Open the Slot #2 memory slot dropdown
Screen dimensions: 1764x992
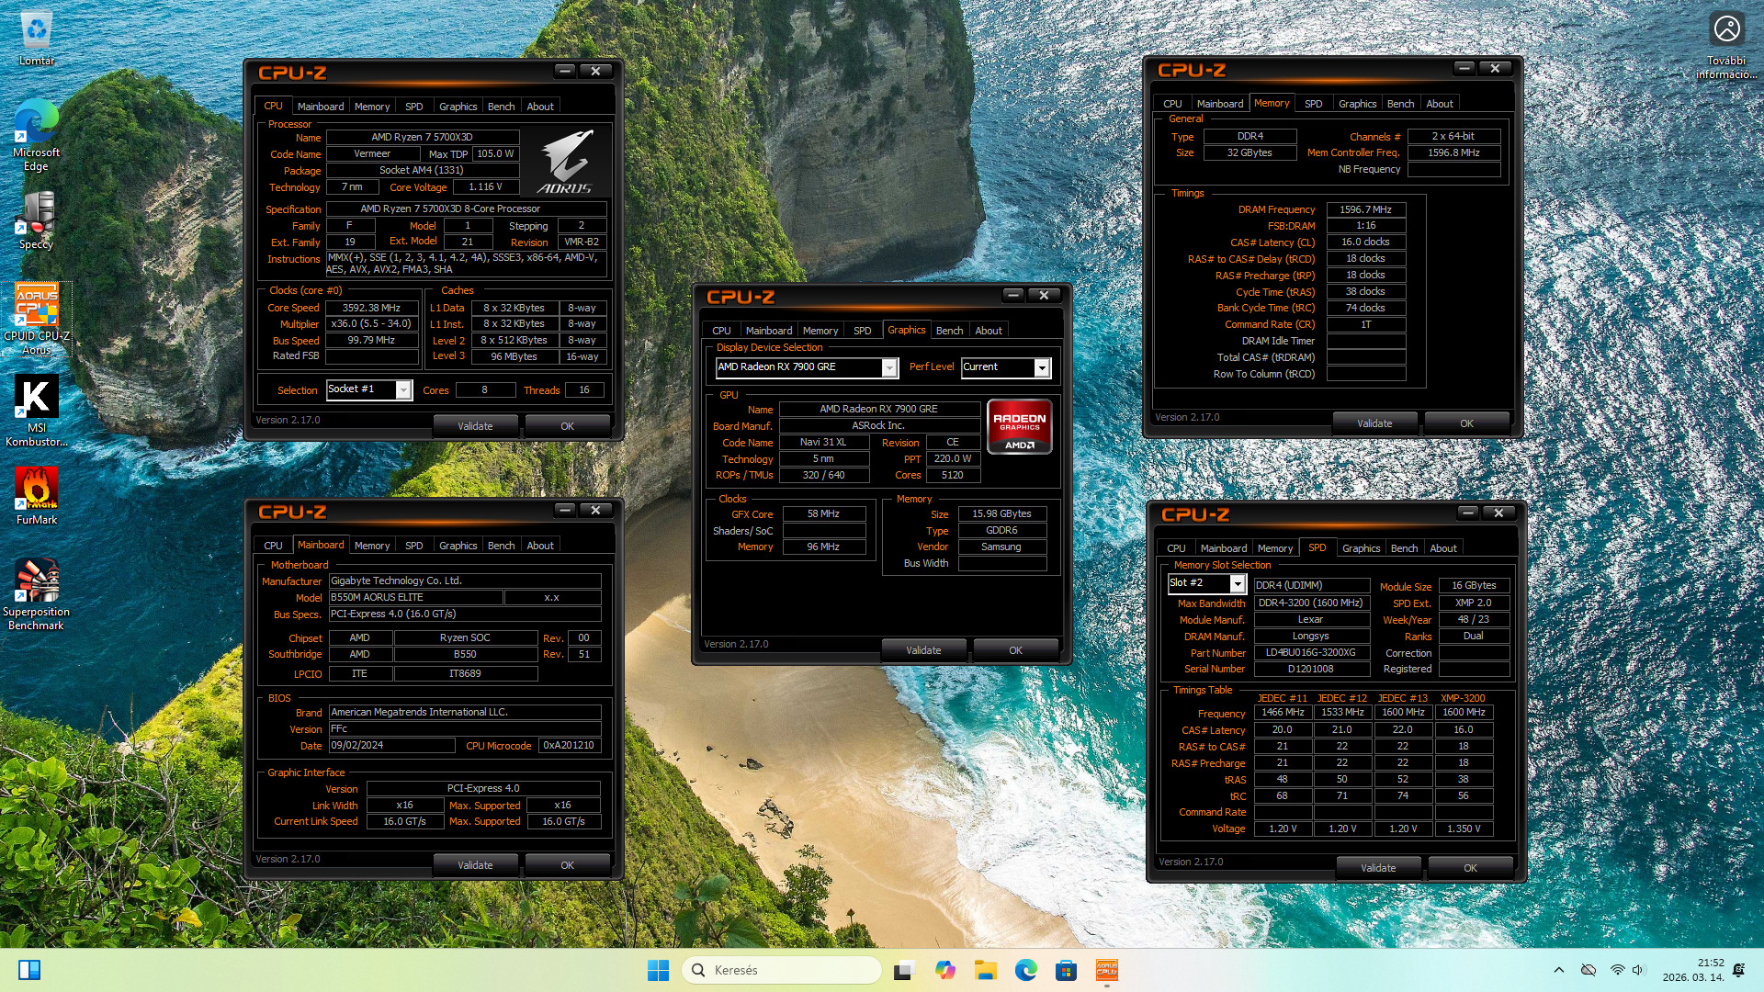1238,584
